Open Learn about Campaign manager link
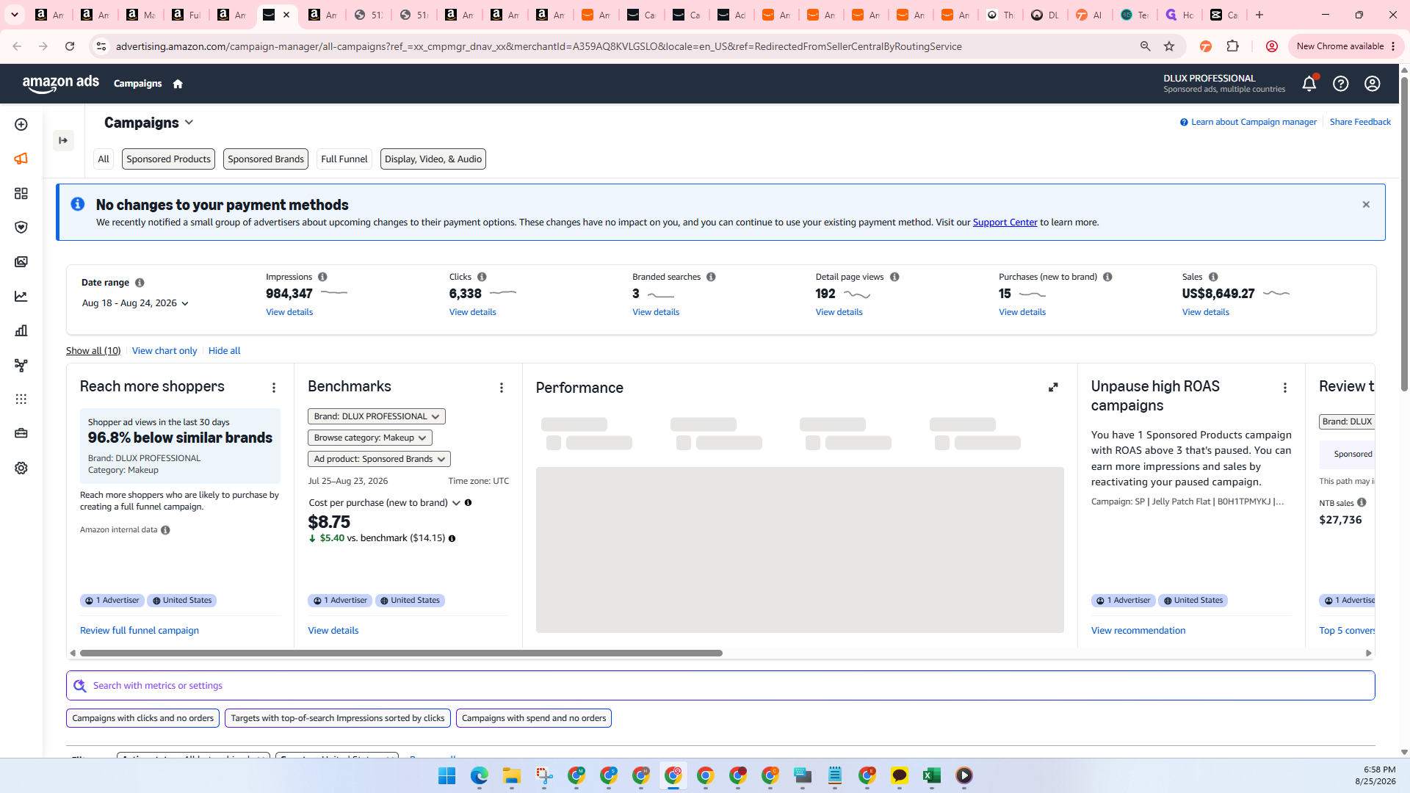 [x=1254, y=122]
